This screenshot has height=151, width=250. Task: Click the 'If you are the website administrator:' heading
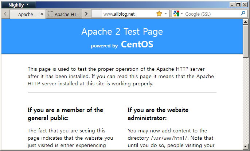(x=158, y=114)
